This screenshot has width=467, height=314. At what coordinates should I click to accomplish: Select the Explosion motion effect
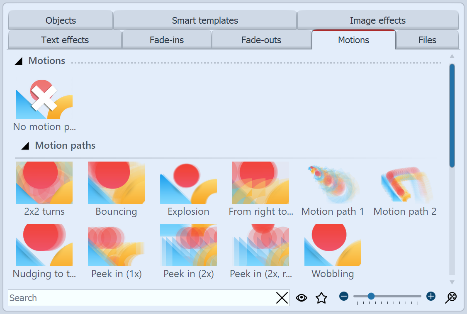188,183
